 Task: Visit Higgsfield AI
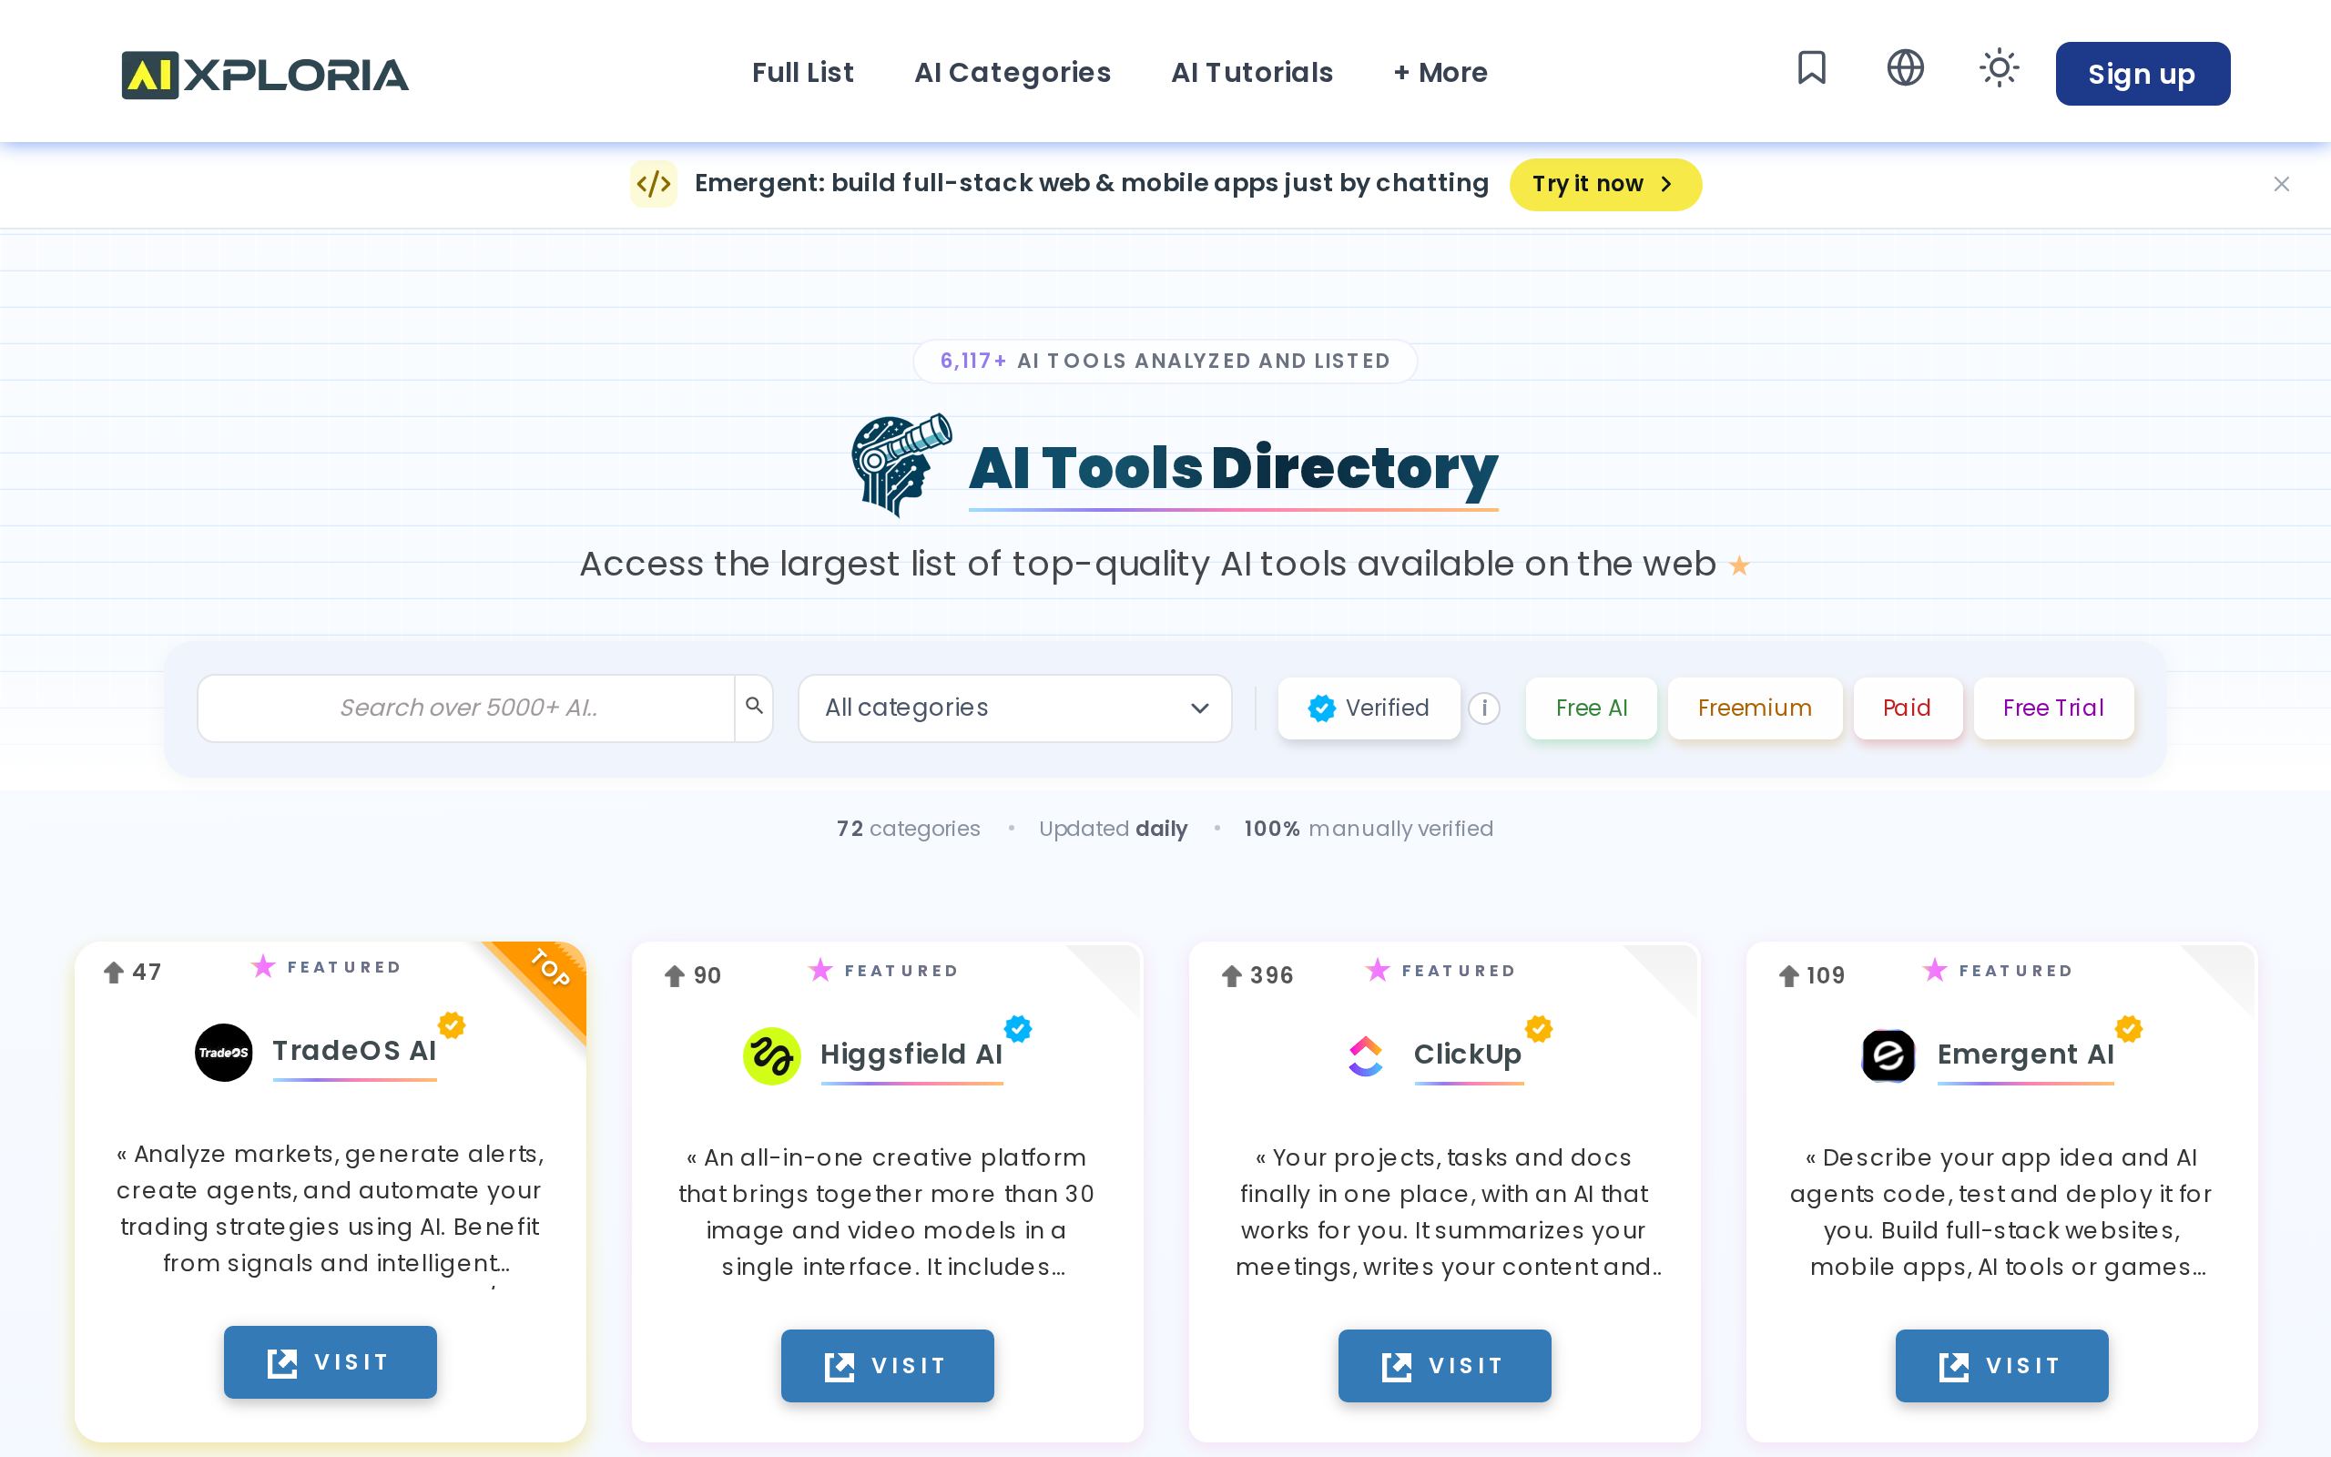click(887, 1365)
